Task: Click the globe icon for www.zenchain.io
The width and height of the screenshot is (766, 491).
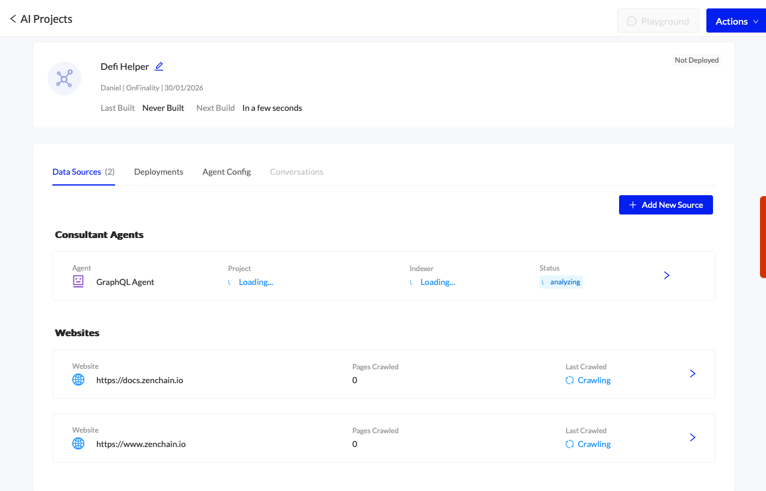Action: 78,444
